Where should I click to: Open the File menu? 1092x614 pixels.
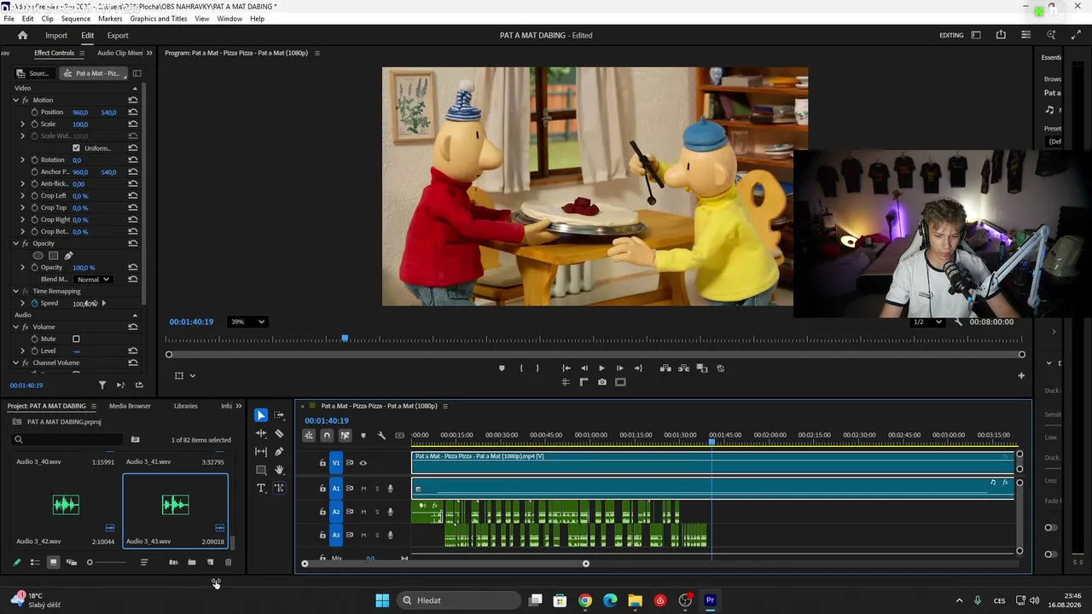pyautogui.click(x=9, y=18)
